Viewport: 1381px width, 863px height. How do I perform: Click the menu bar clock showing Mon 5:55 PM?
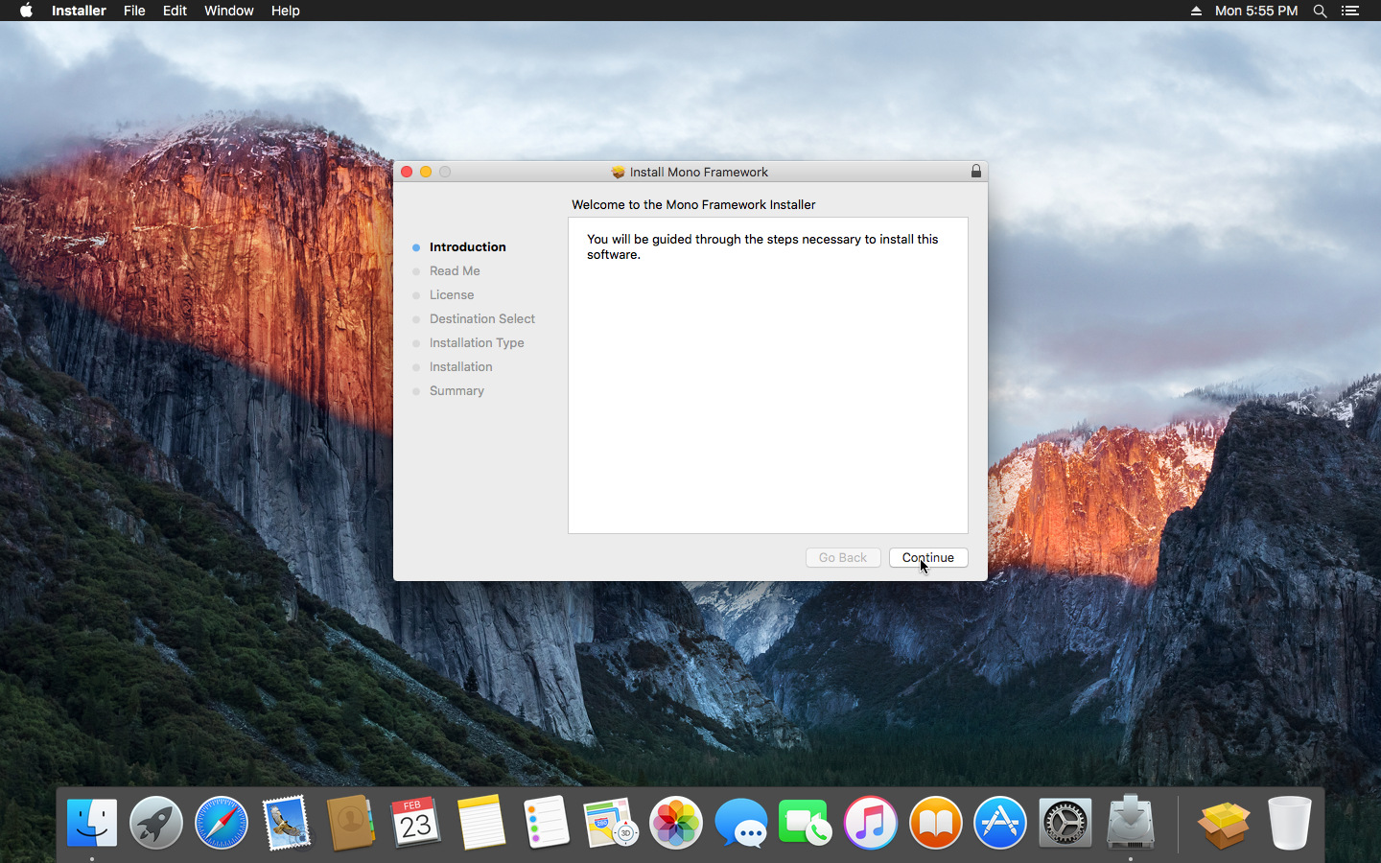tap(1255, 11)
